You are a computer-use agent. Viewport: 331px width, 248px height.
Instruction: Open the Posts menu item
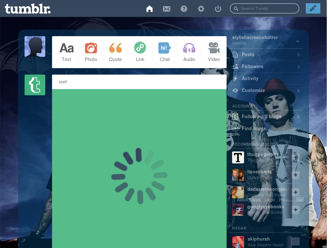click(266, 55)
